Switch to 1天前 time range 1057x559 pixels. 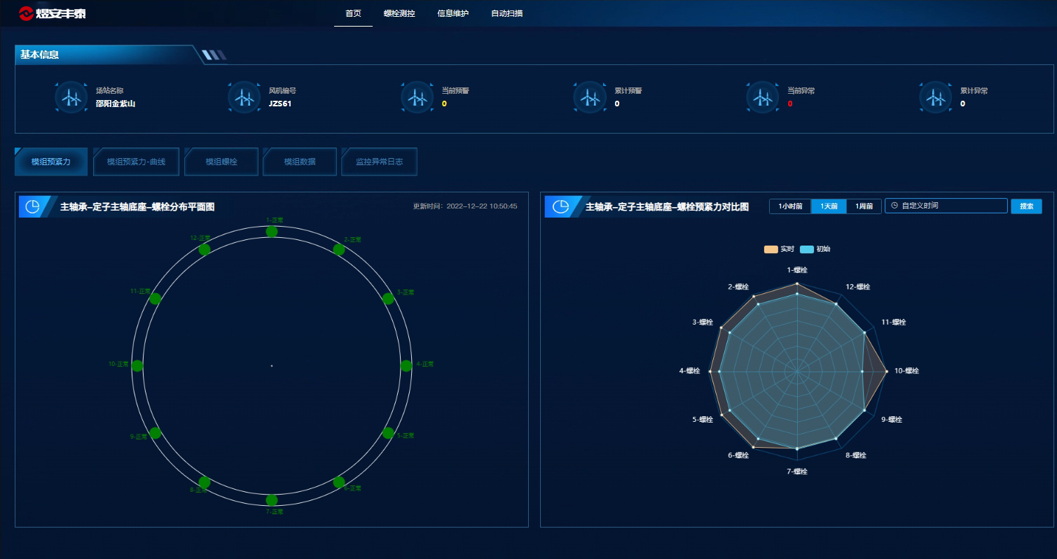pos(829,206)
